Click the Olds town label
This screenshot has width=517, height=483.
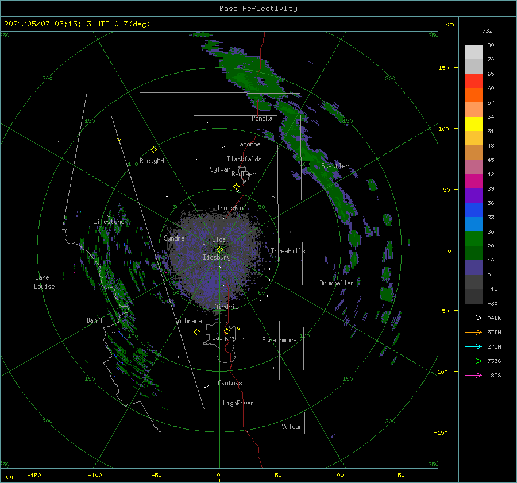click(x=219, y=239)
